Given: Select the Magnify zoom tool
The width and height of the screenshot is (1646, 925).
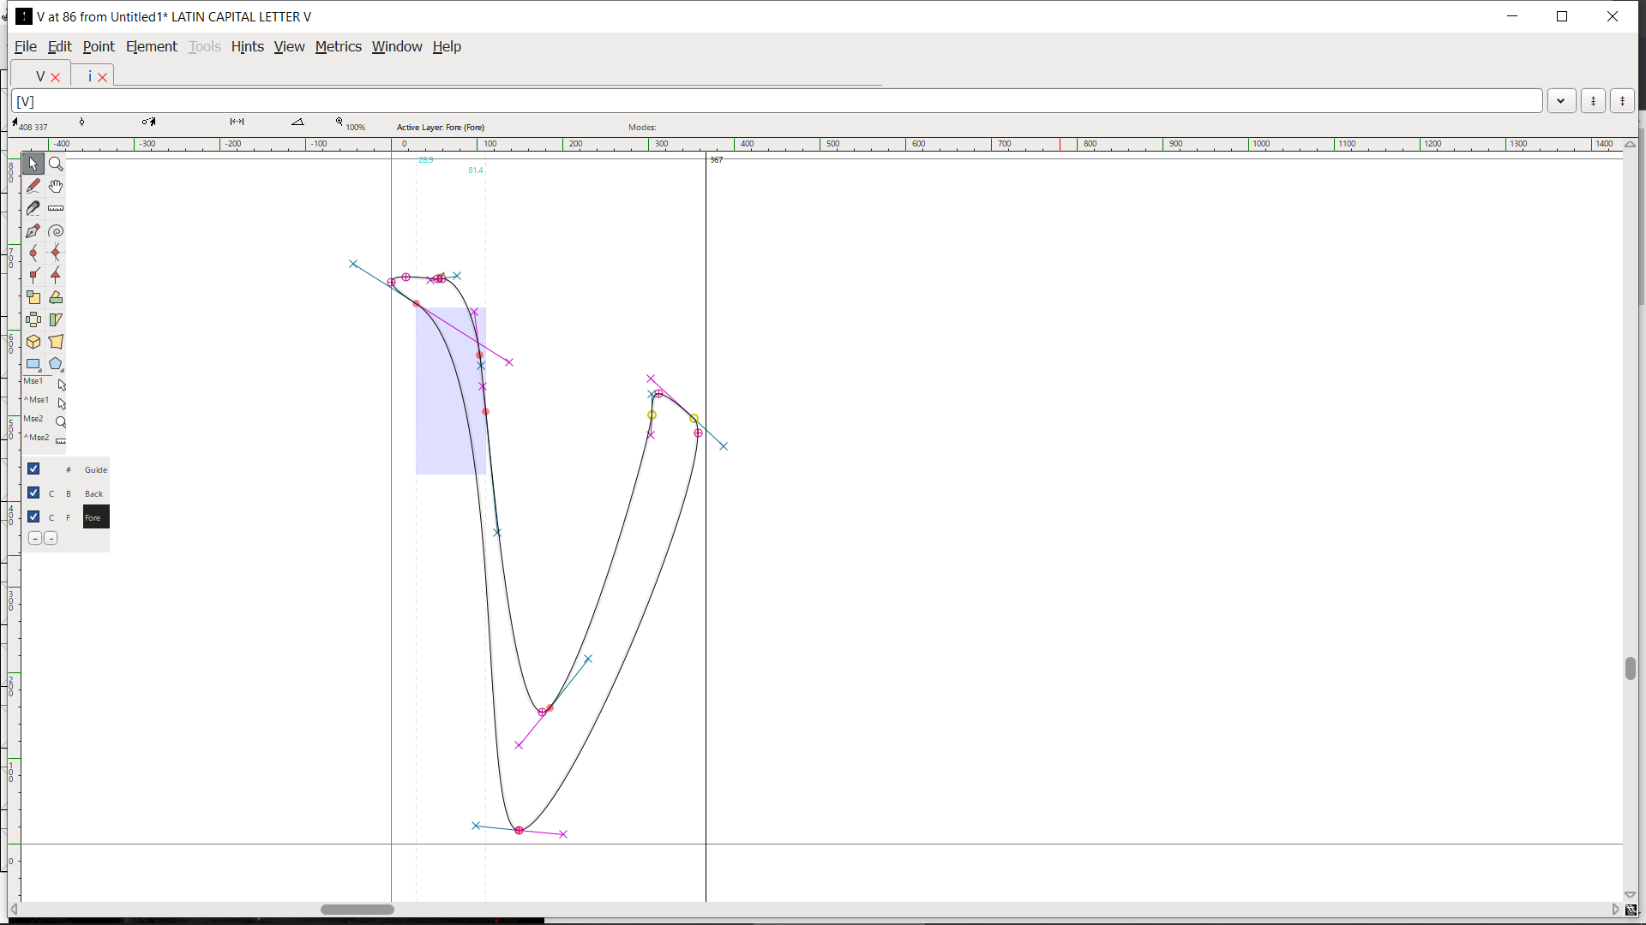Looking at the screenshot, I should (56, 164).
